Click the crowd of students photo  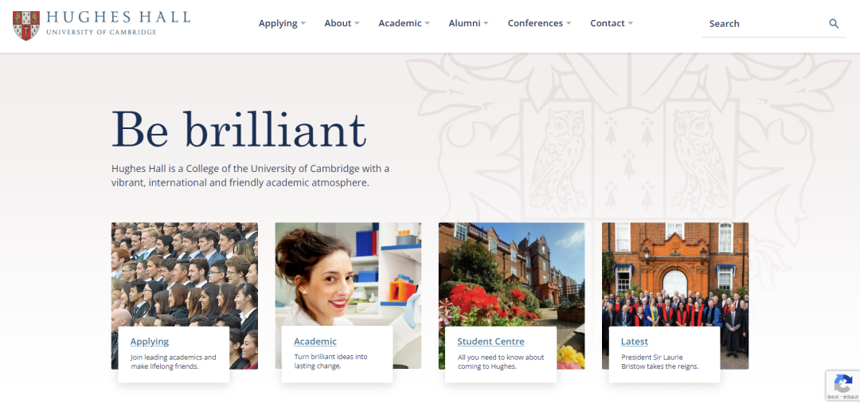coord(184,274)
